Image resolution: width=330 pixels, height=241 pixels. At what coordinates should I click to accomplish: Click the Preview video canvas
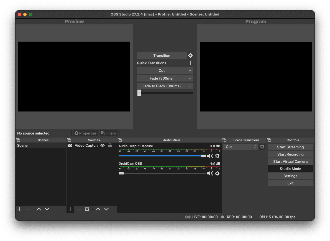(x=74, y=77)
